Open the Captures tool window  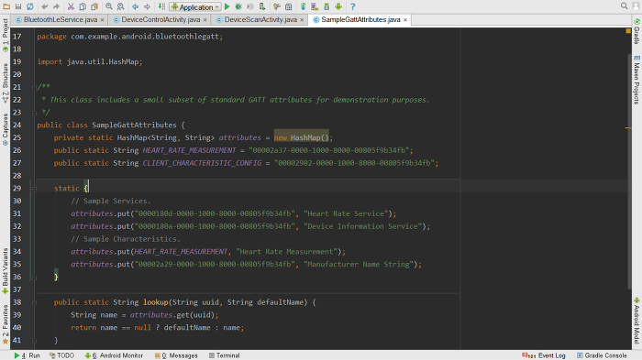click(x=5, y=129)
